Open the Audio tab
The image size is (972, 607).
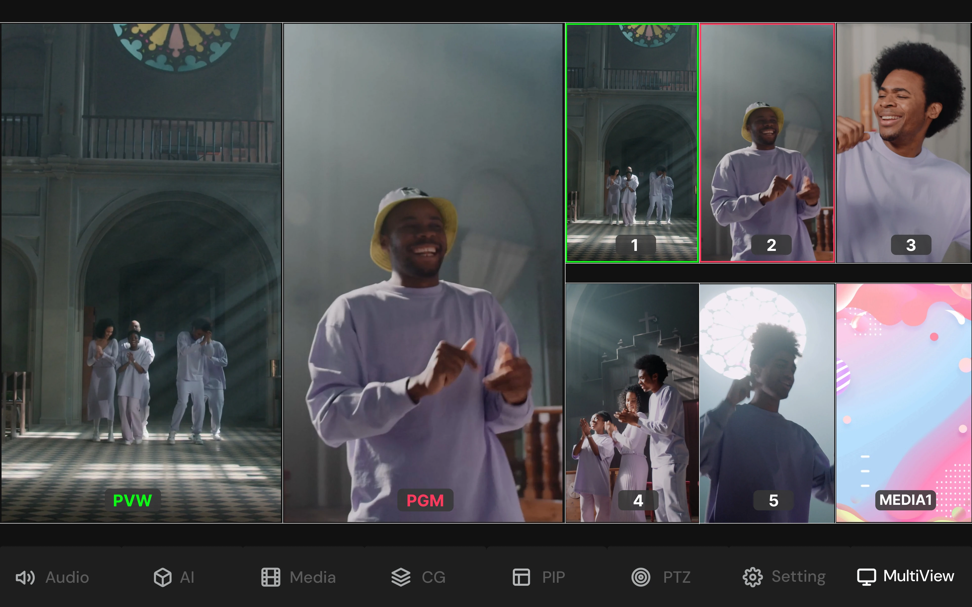pyautogui.click(x=67, y=577)
